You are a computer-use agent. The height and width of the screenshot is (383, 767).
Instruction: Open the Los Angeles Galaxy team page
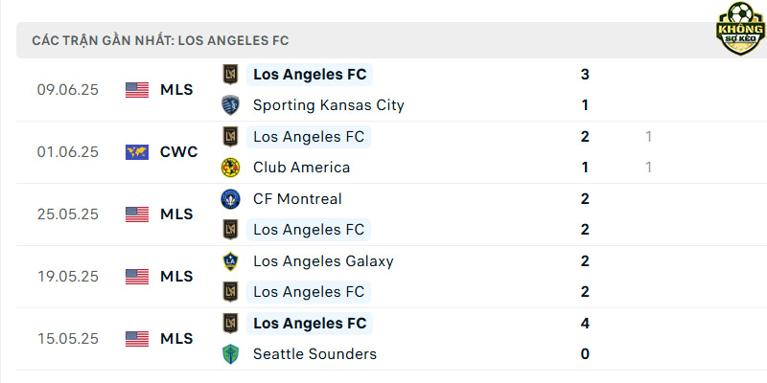[x=323, y=261]
